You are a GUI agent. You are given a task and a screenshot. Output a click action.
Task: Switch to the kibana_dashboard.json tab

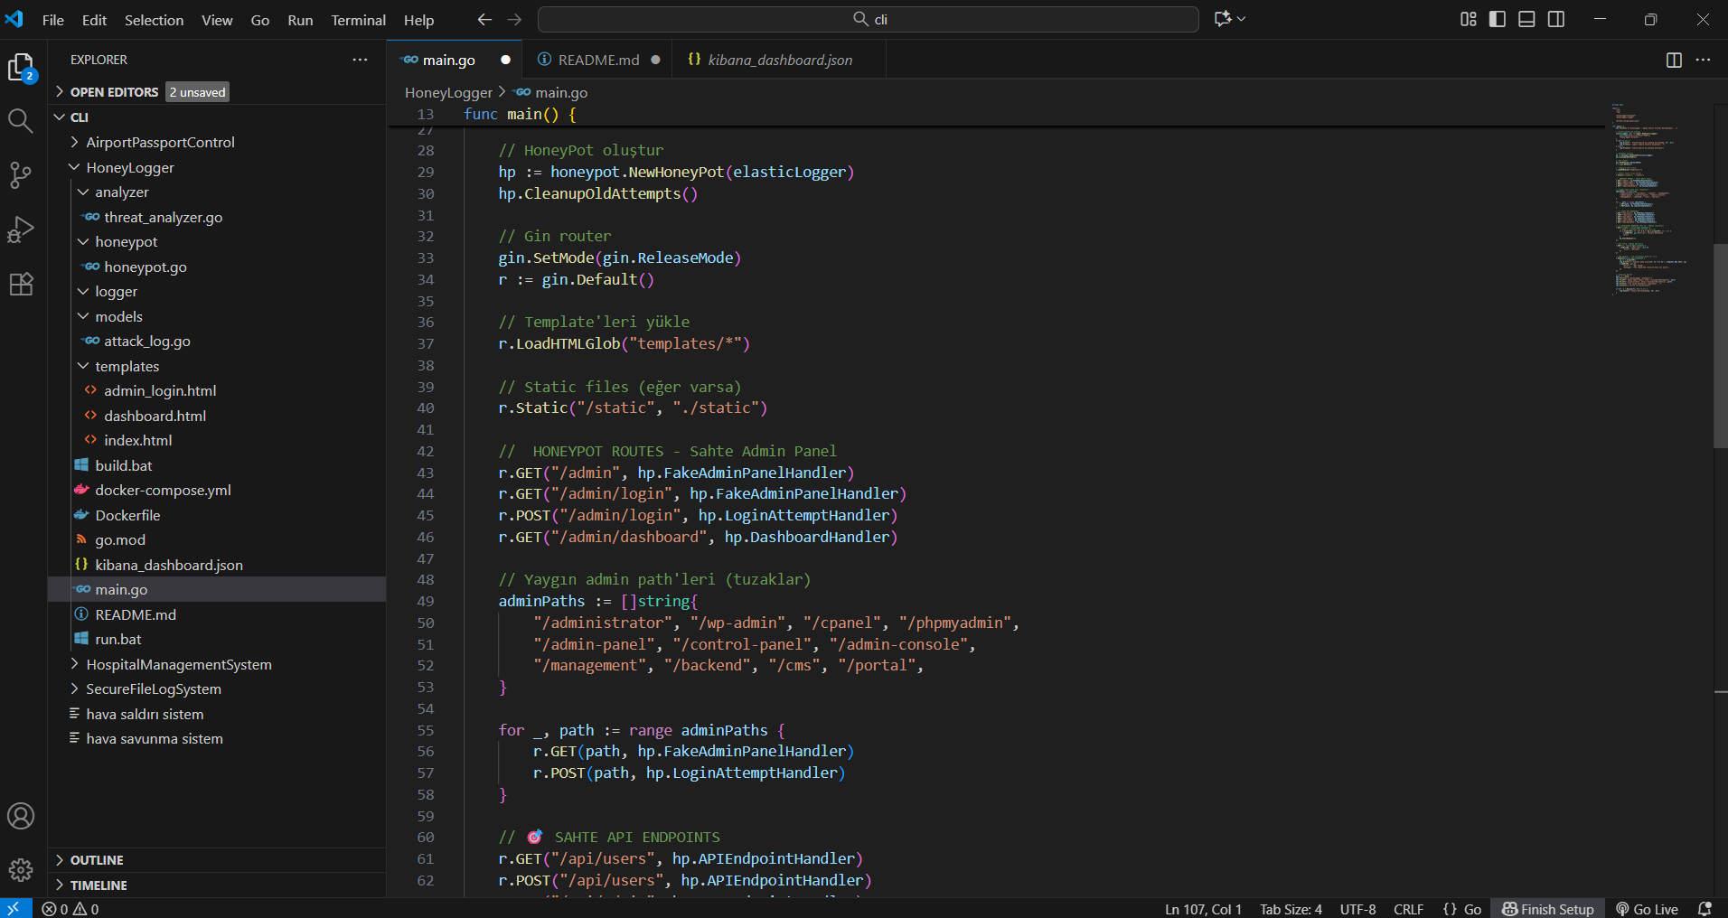point(779,60)
